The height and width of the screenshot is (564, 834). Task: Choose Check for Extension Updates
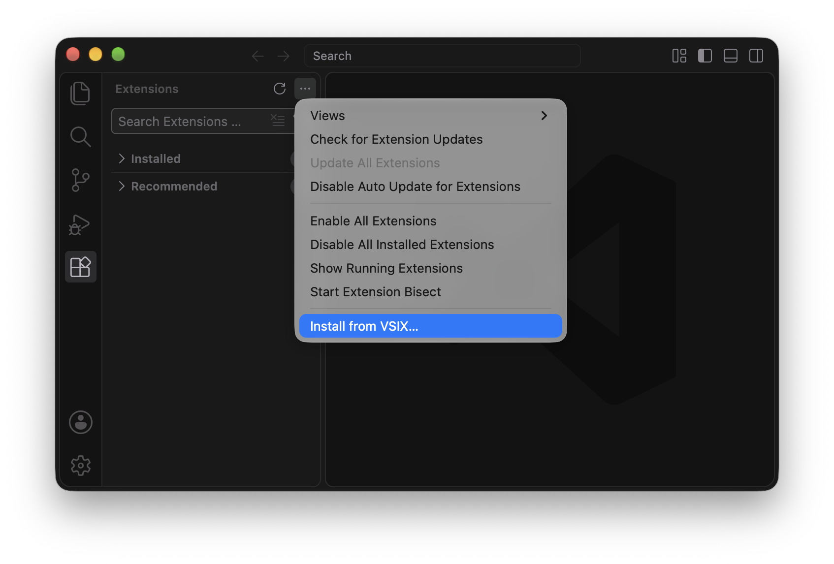coord(430,139)
